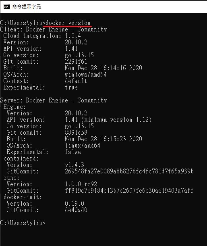Click the docker-init GitCommit de40ad0
The width and height of the screenshot is (207, 246).
pos(76,210)
